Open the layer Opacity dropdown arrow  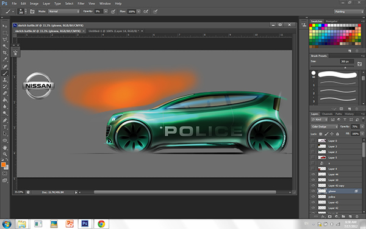click(362, 126)
